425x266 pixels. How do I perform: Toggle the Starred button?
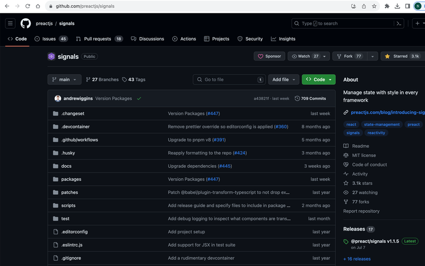[403, 56]
